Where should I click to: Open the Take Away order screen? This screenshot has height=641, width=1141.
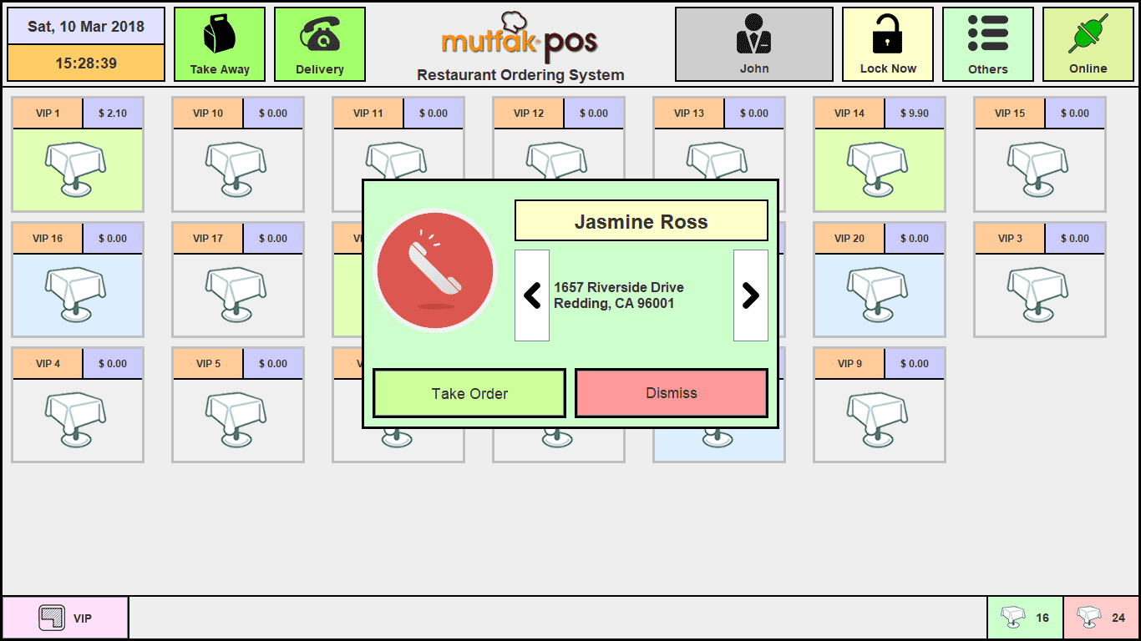220,45
